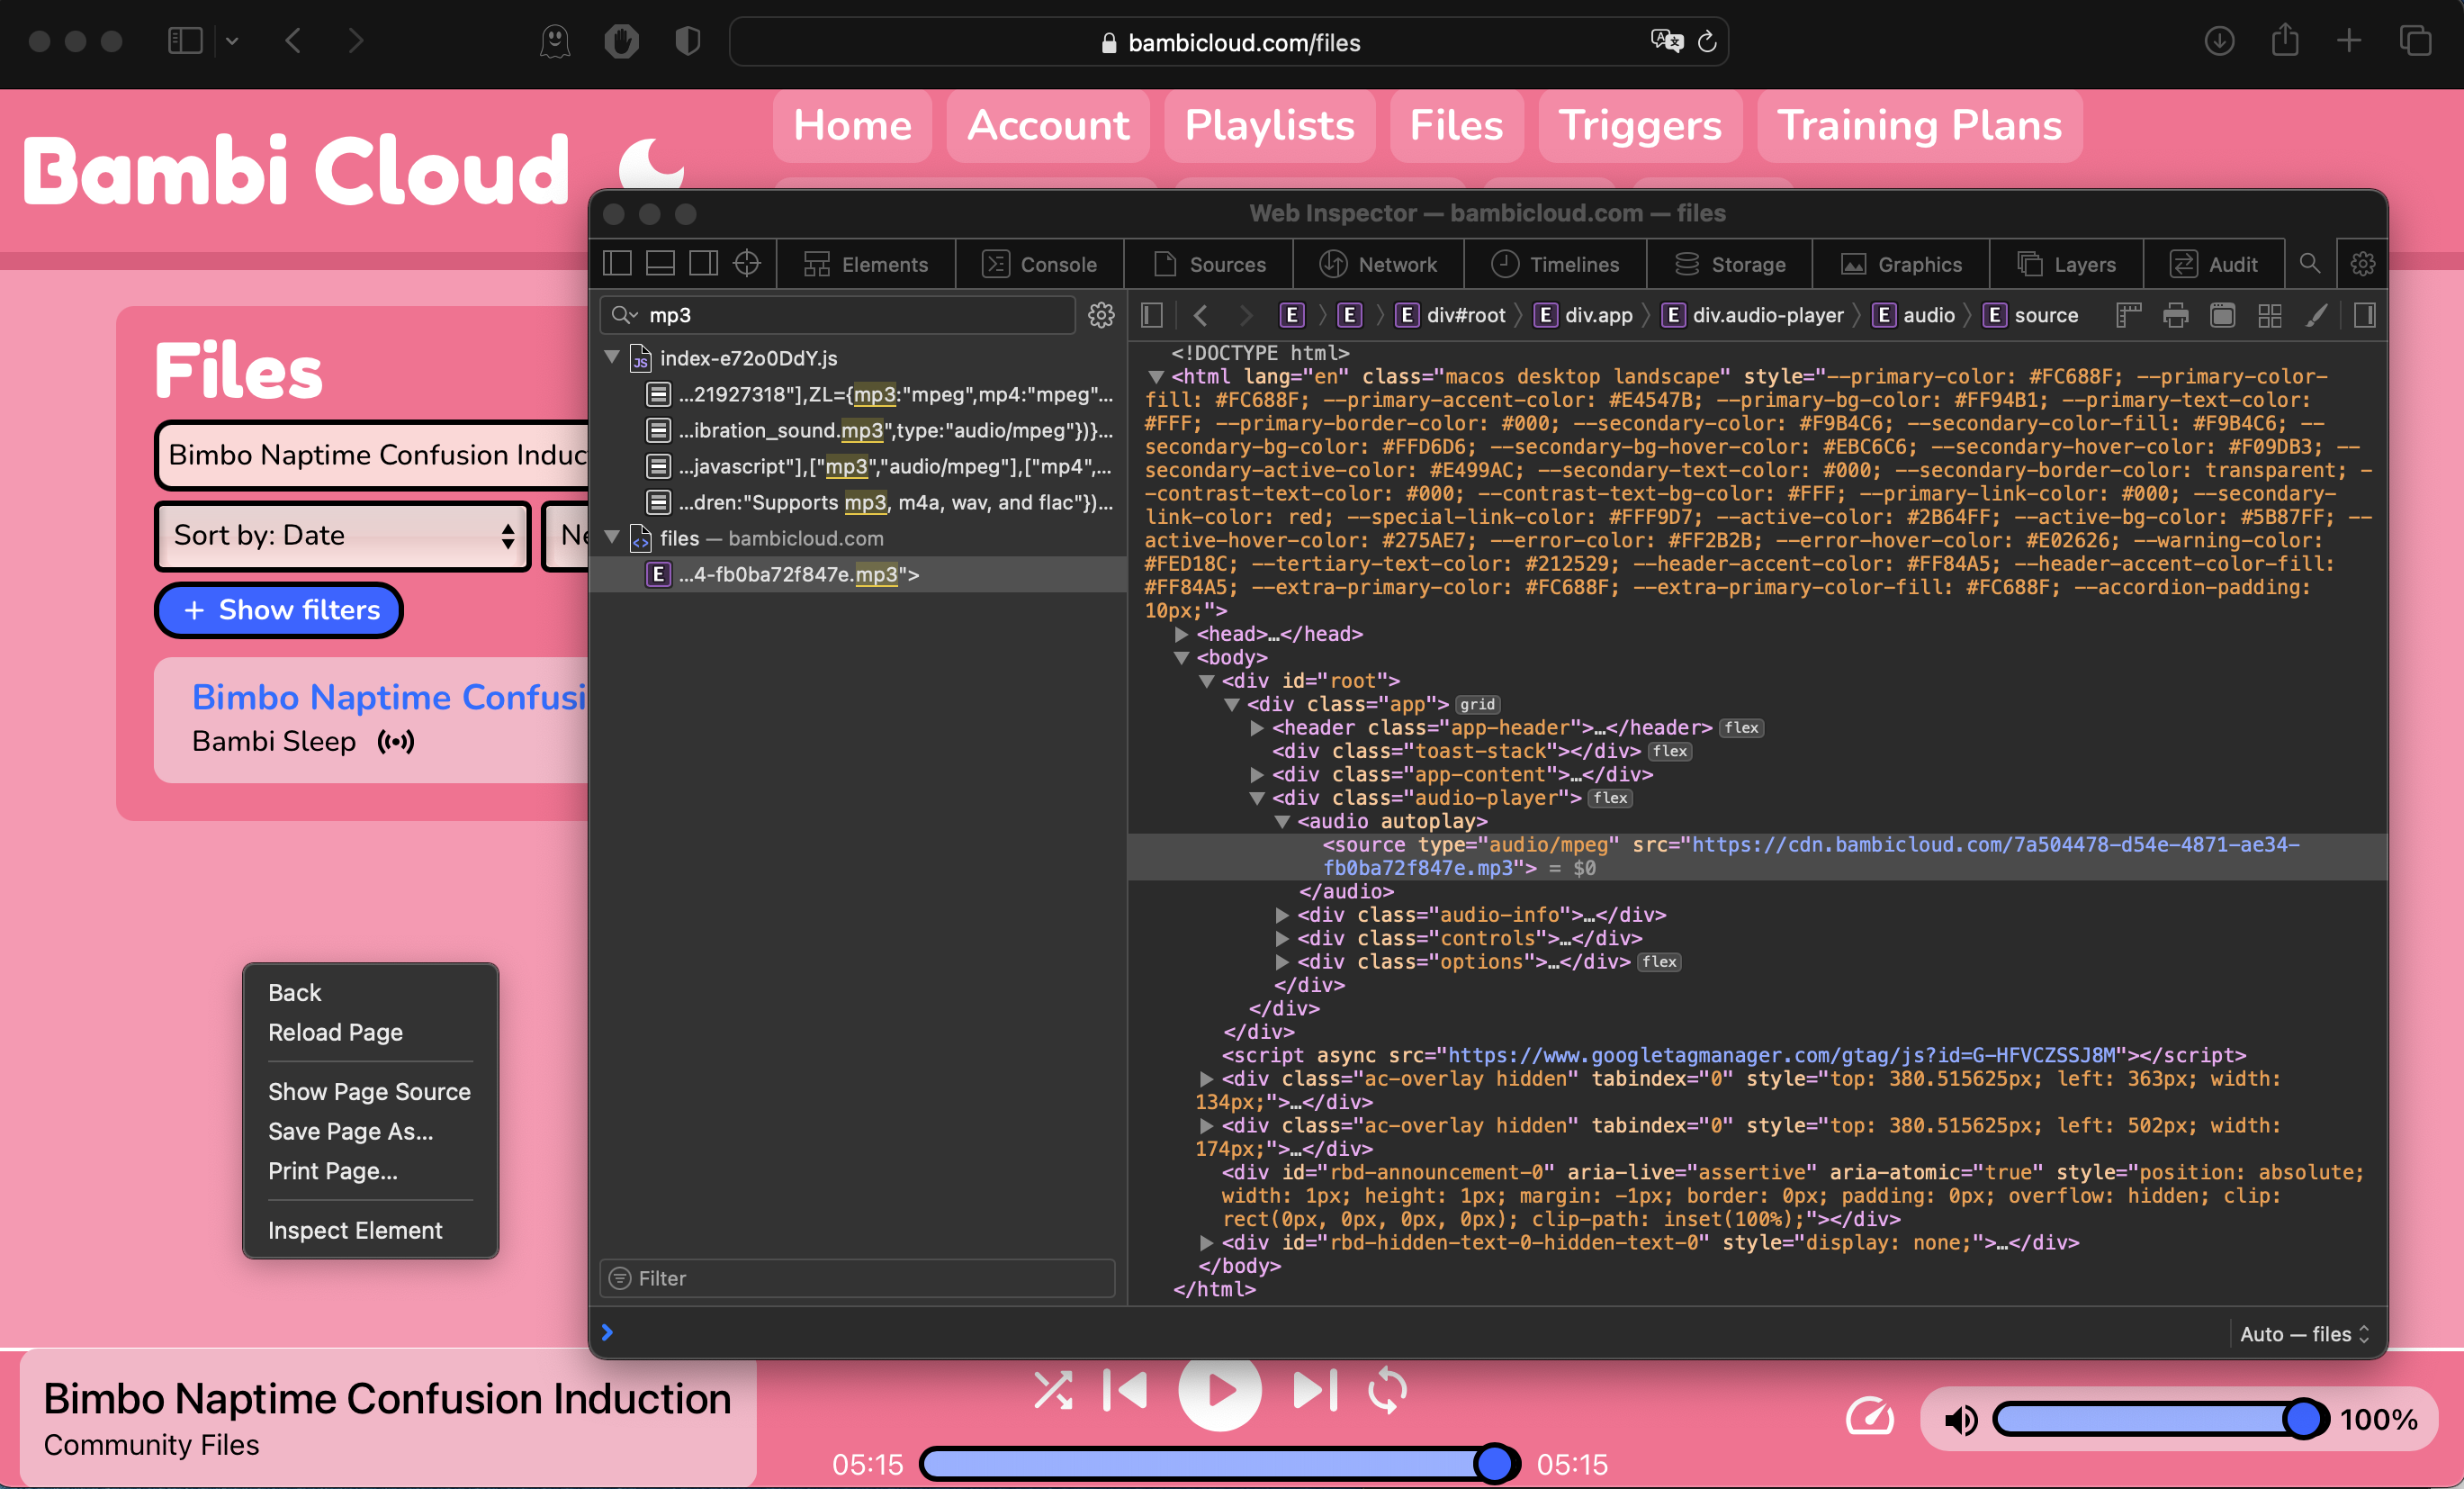Image resolution: width=2464 pixels, height=1489 pixels.
Task: Click the repeat loop icon
Action: point(1388,1390)
